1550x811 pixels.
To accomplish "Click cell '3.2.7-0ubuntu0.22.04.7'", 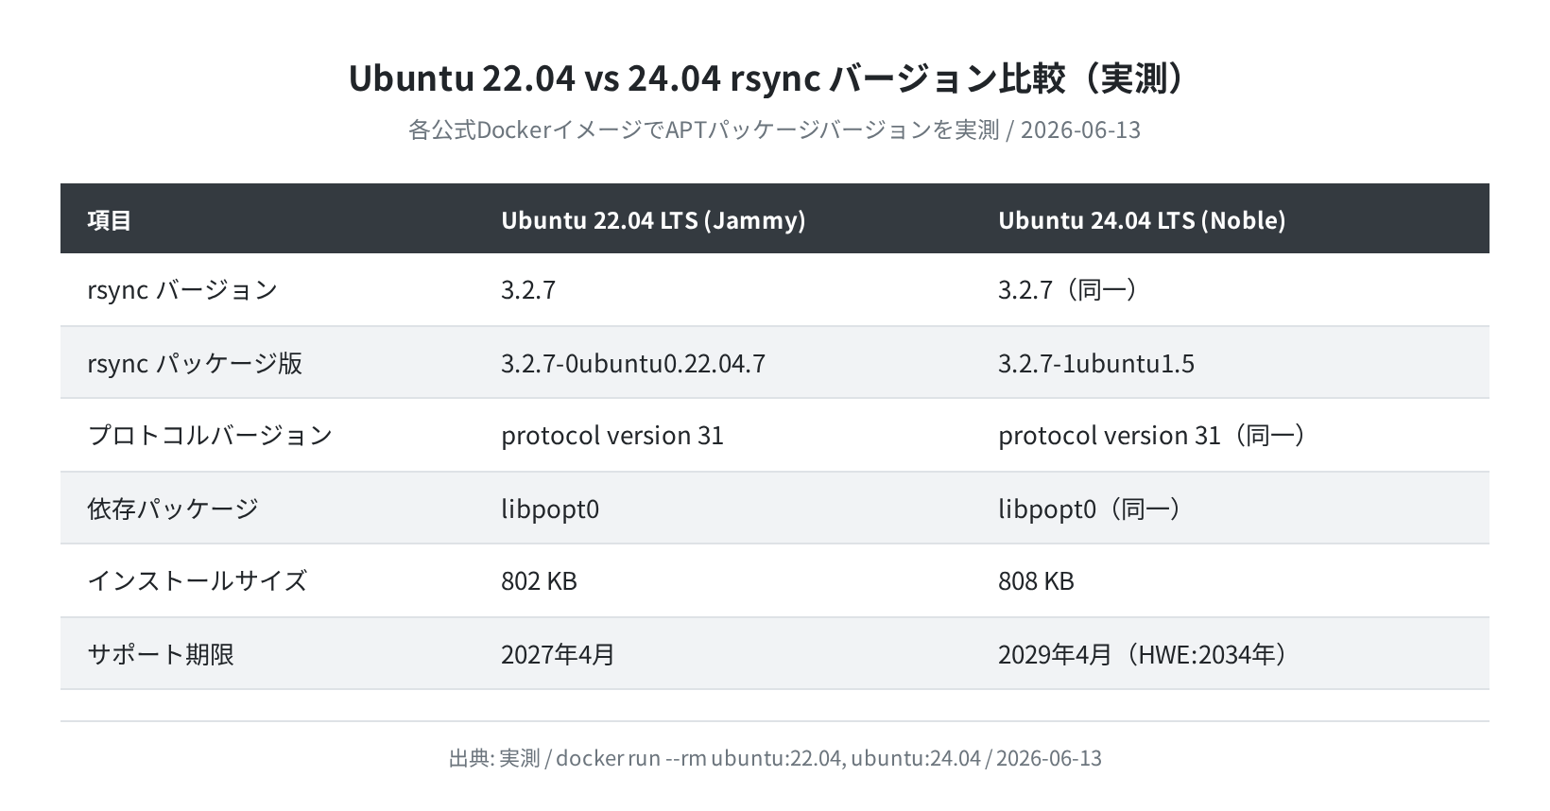I will [x=633, y=363].
